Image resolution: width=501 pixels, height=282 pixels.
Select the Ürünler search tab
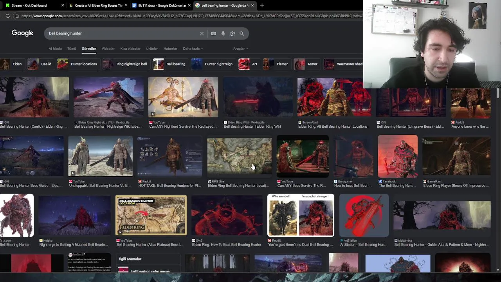click(152, 49)
